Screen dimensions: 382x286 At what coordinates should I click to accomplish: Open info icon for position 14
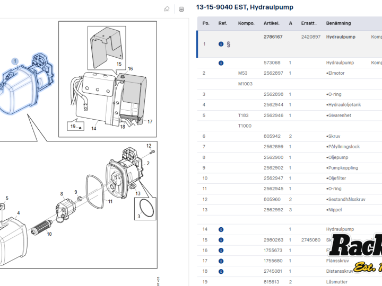click(x=221, y=229)
